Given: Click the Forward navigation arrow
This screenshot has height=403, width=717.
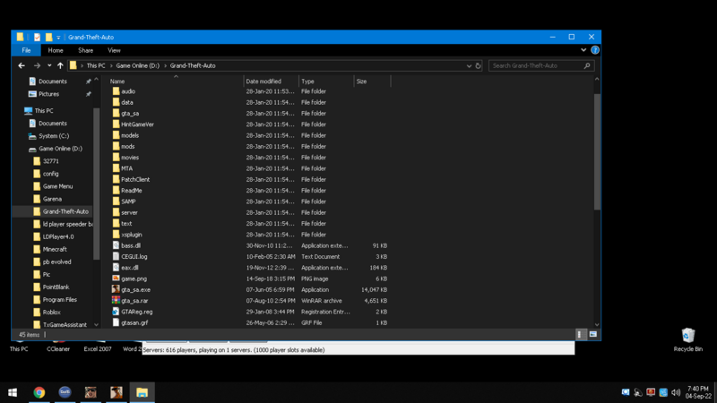Looking at the screenshot, I should point(37,65).
